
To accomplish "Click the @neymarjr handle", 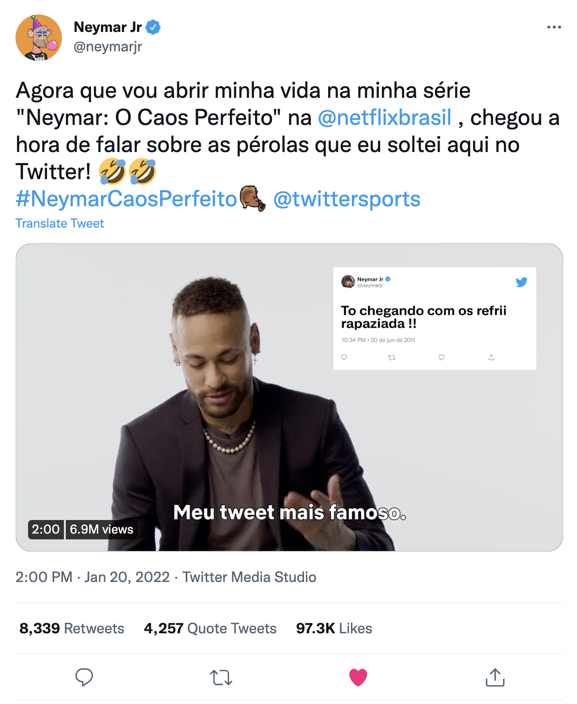I will coord(107,47).
